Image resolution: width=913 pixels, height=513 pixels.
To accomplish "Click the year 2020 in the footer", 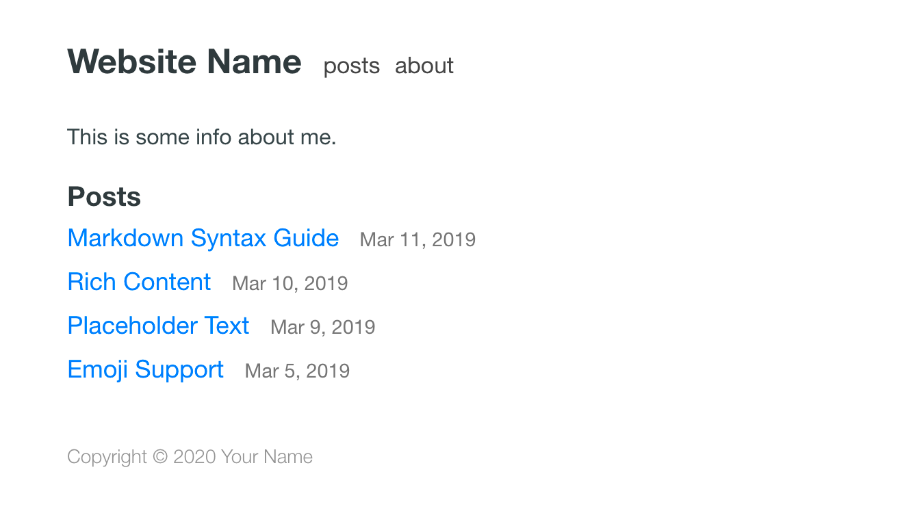I will (x=194, y=457).
